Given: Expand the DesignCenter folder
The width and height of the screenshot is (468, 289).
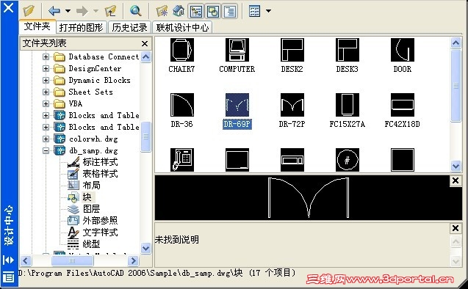Looking at the screenshot, I should pyautogui.click(x=46, y=68).
